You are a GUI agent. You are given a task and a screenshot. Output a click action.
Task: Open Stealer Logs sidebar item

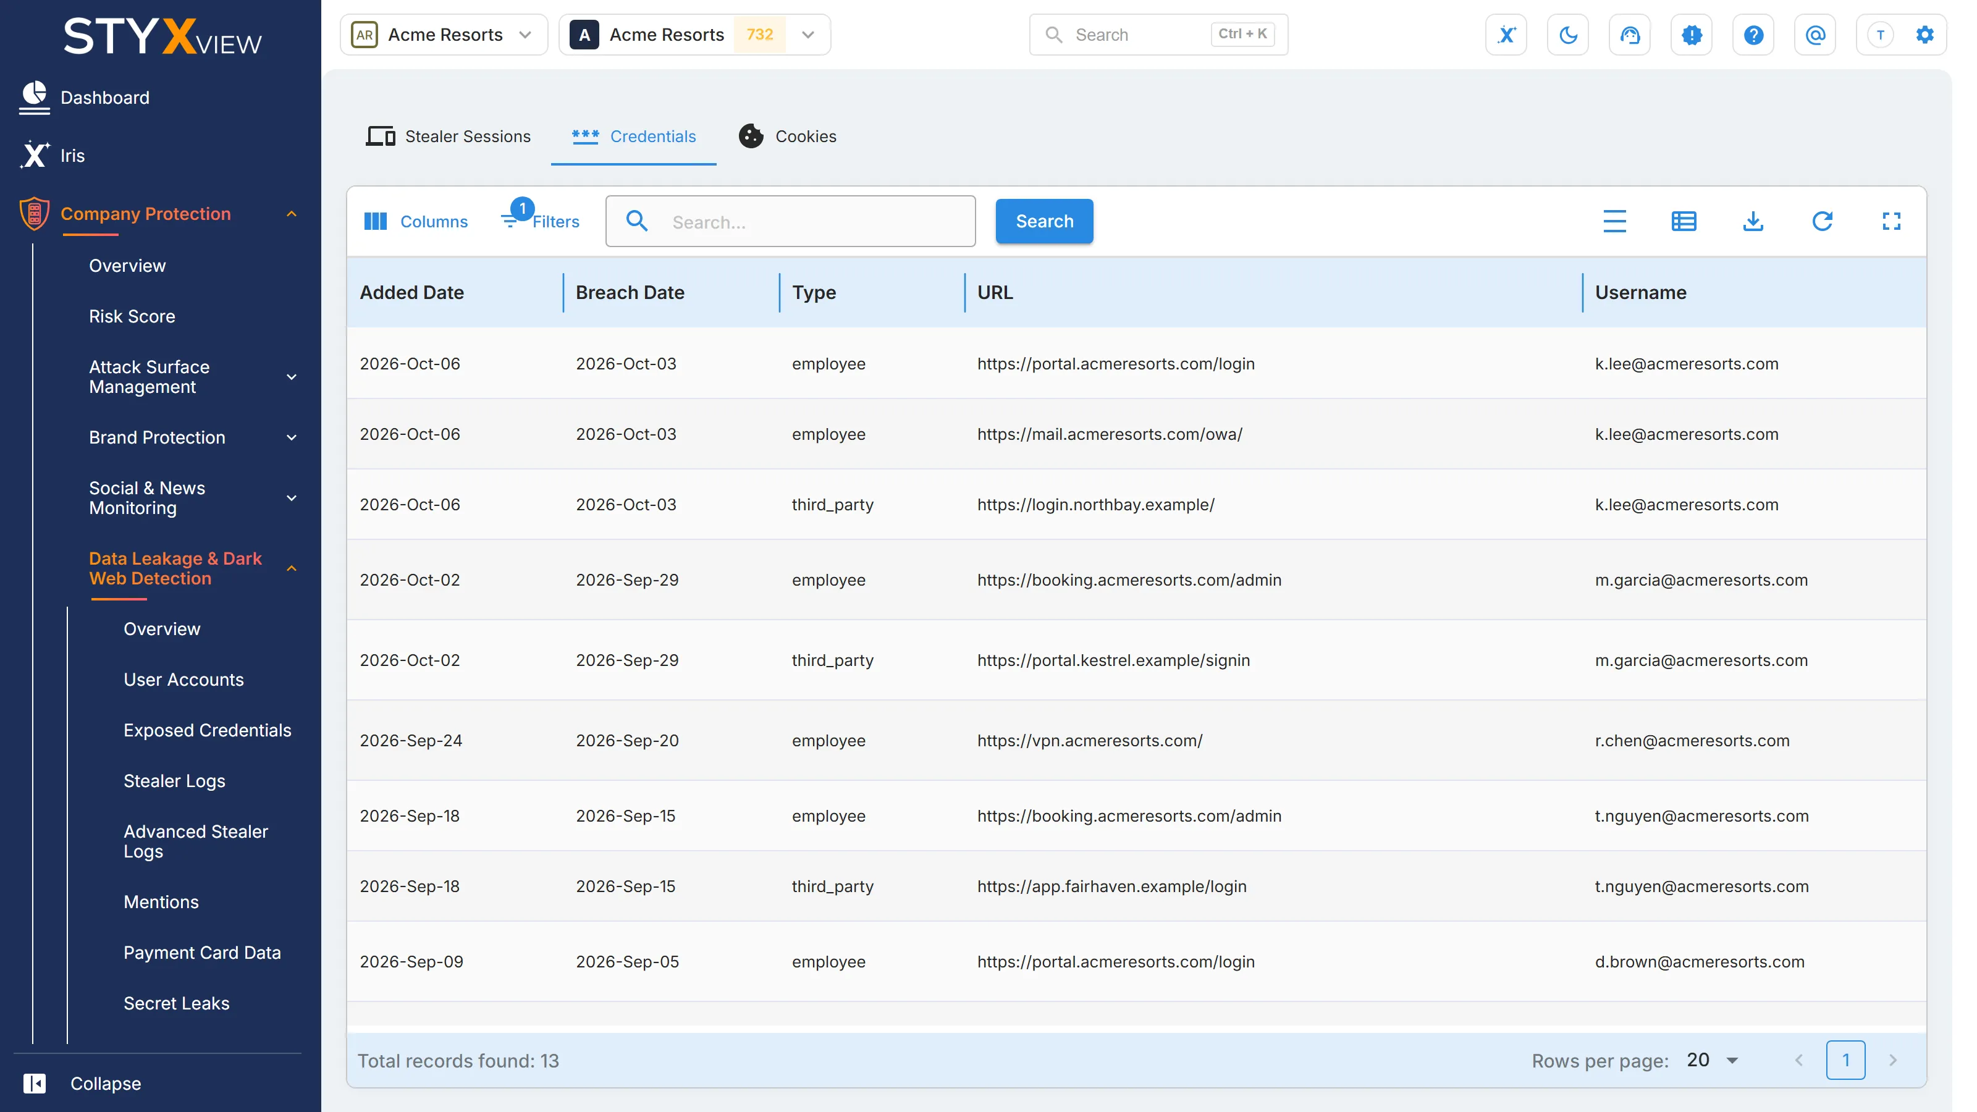[x=174, y=780]
